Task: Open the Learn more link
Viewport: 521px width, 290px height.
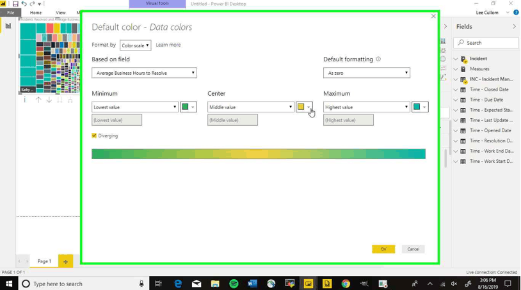Action: (168, 45)
